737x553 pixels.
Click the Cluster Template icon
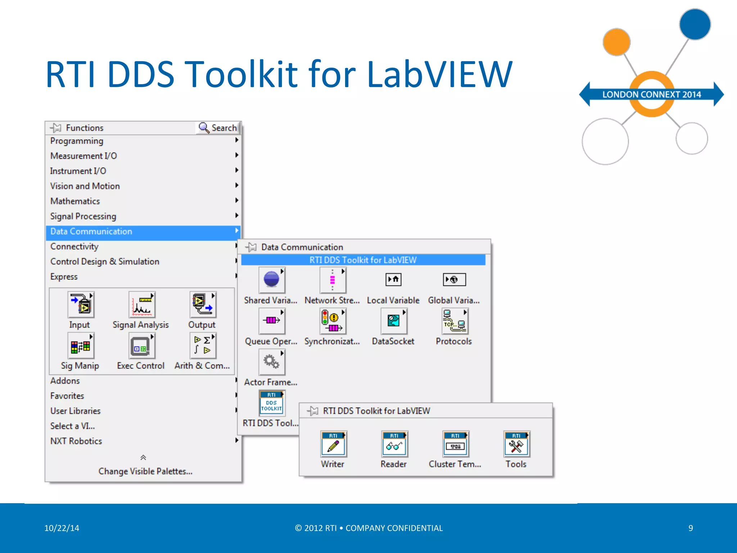click(x=456, y=444)
